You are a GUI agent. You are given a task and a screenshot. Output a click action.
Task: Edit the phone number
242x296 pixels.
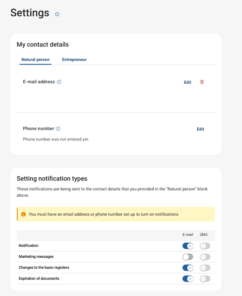click(200, 129)
